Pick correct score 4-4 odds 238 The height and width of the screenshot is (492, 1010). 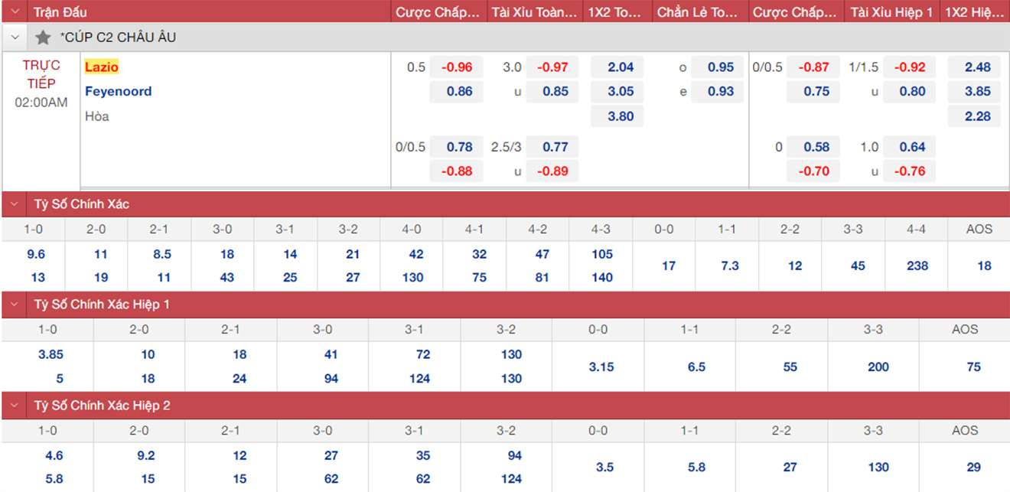916,266
